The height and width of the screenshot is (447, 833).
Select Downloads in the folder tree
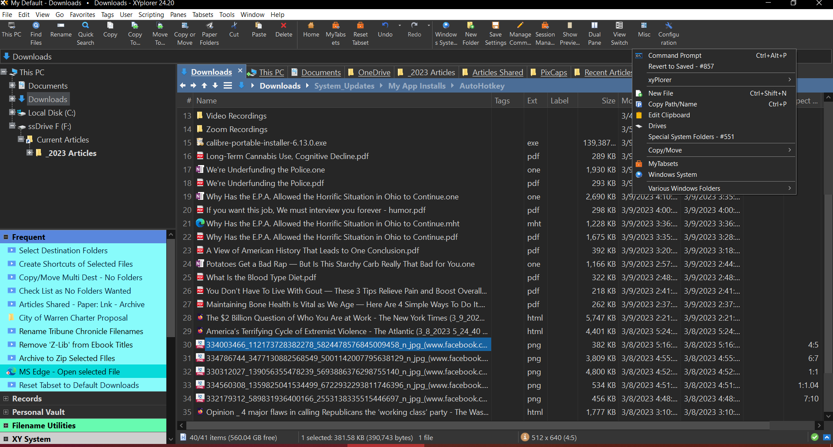click(48, 99)
